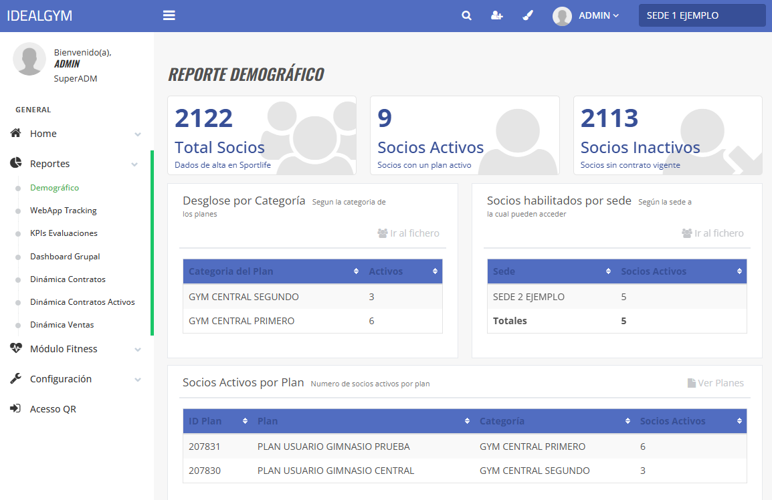772x500 pixels.
Task: Open the Socios Activos card
Action: [x=465, y=135]
